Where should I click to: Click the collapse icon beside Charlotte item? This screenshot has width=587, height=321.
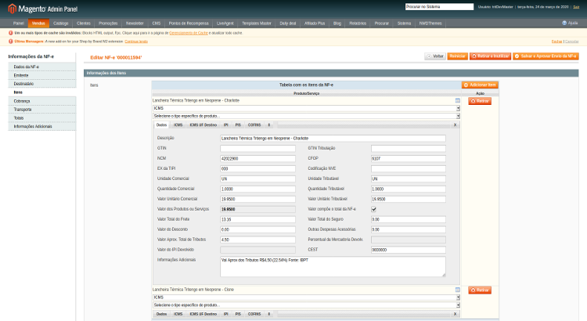click(x=458, y=100)
